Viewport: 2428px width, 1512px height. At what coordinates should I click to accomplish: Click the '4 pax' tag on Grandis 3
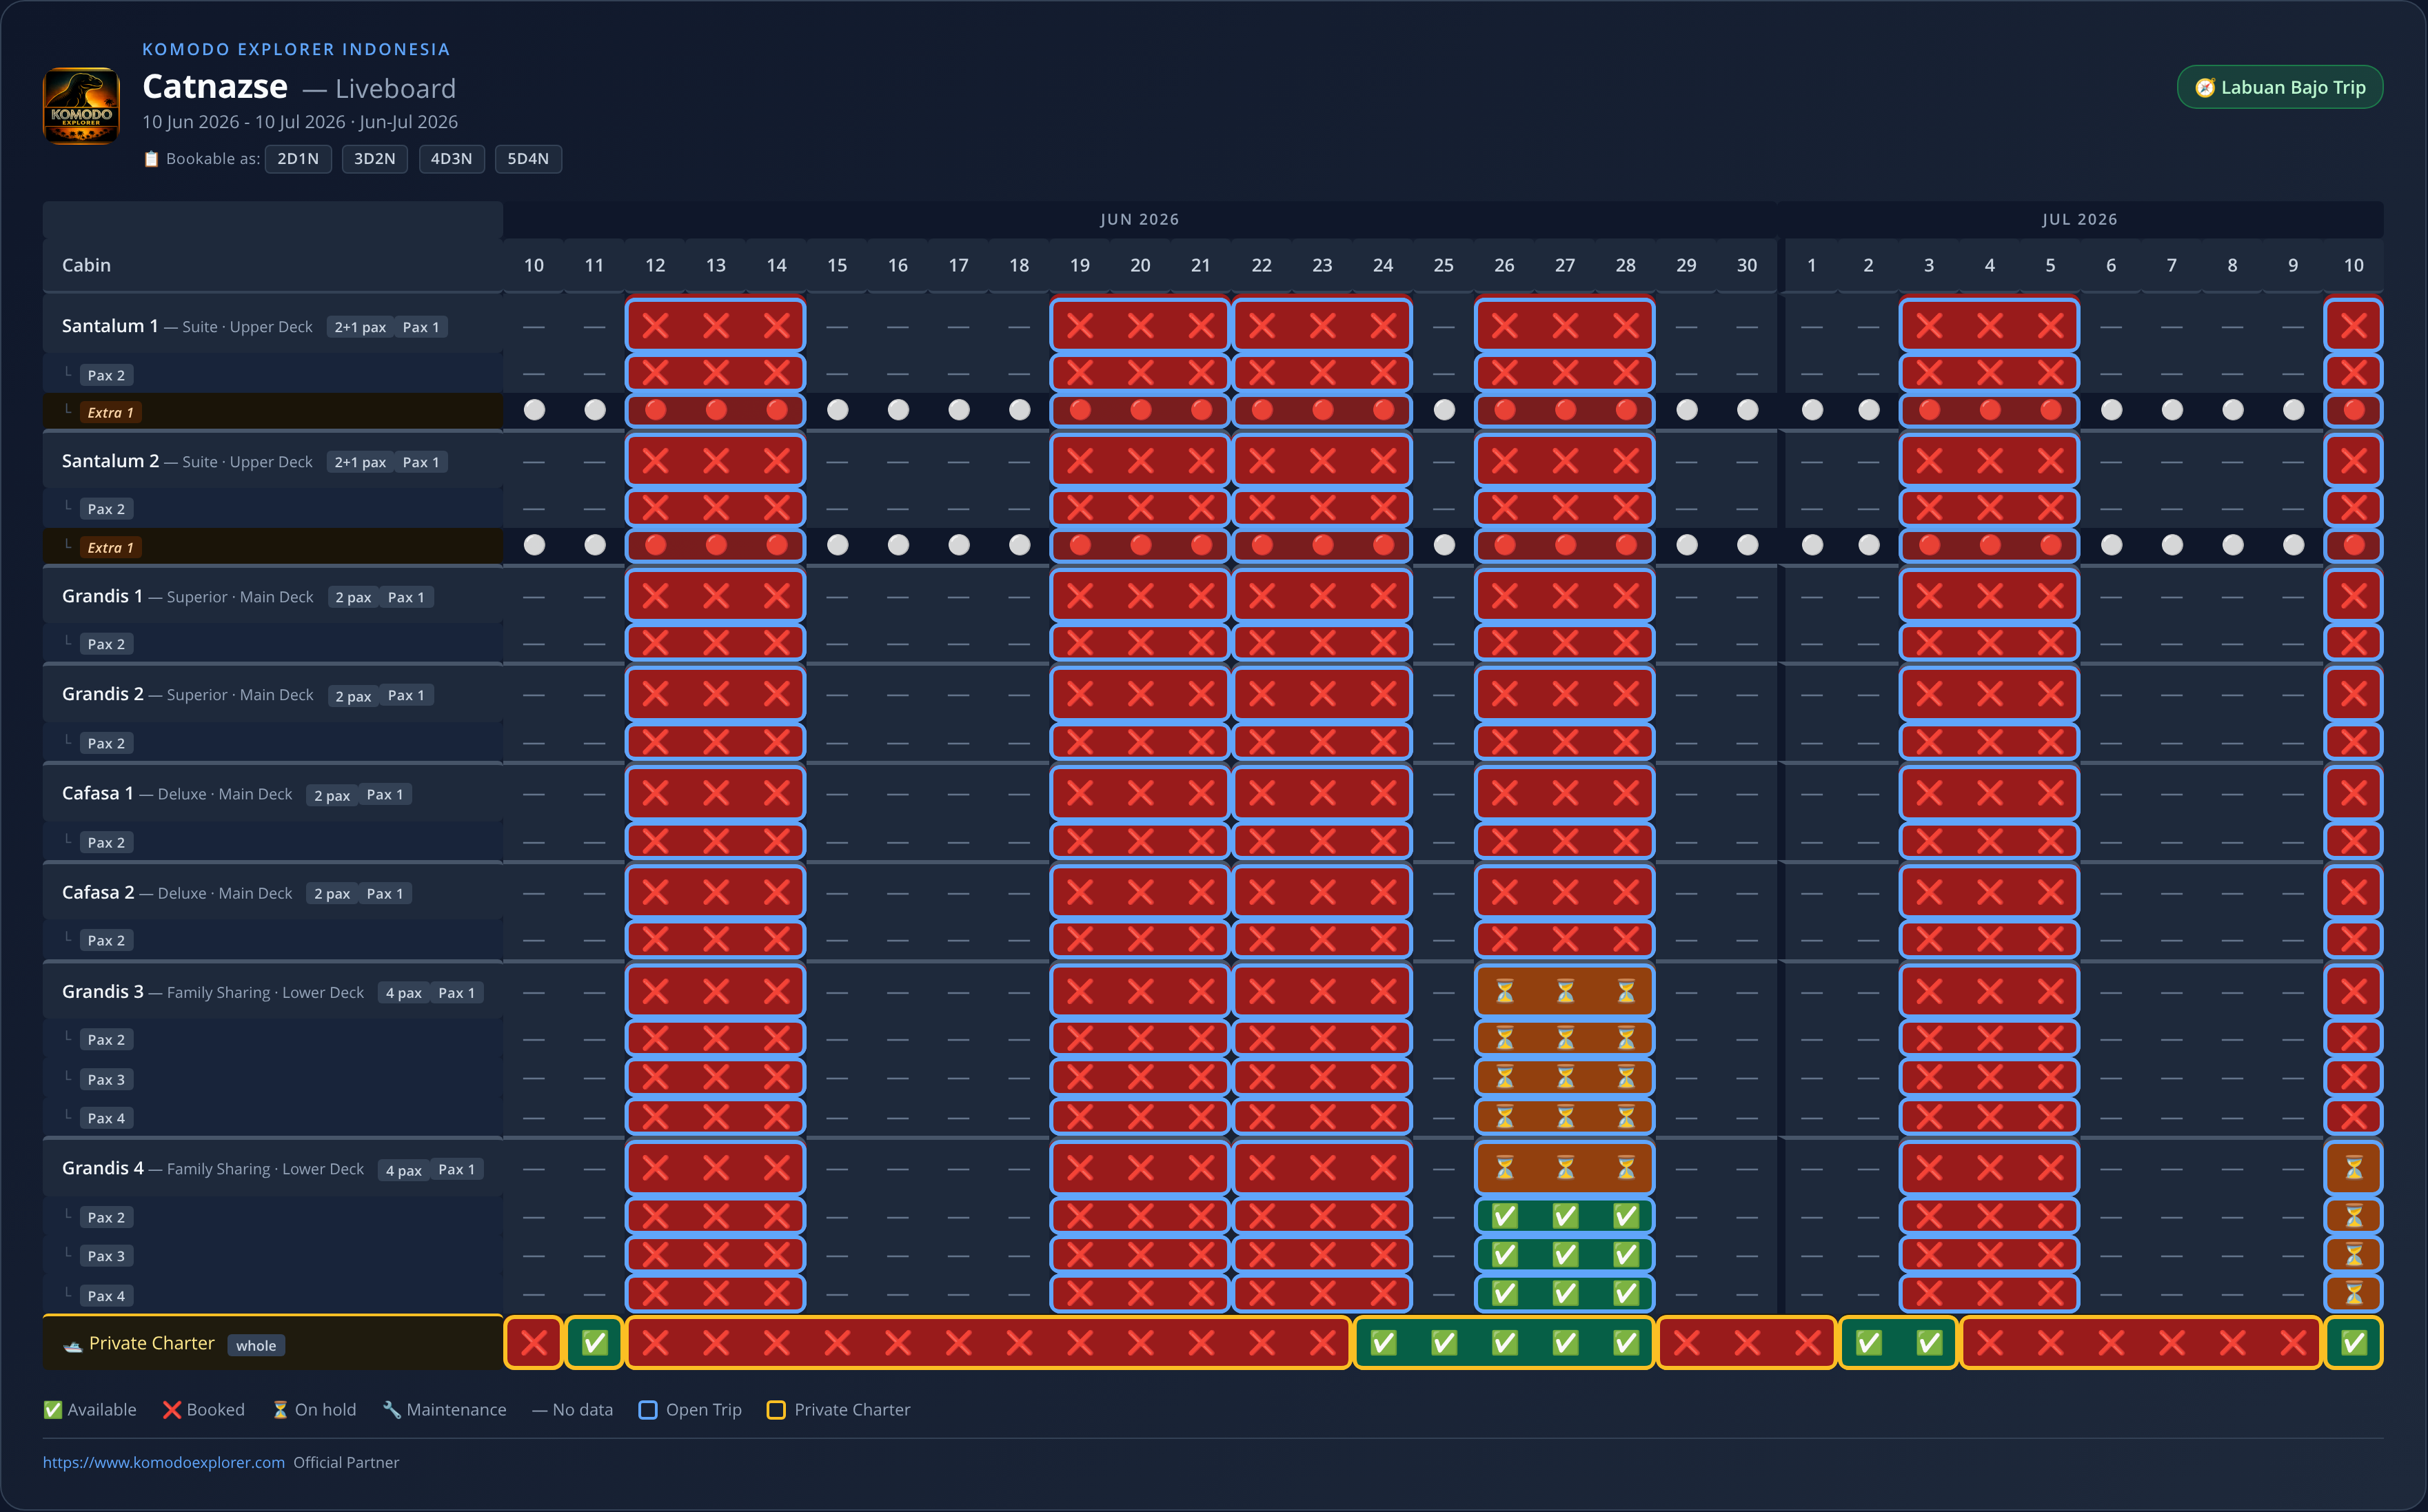coord(403,993)
